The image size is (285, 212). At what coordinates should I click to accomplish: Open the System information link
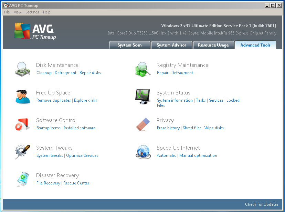175,100
